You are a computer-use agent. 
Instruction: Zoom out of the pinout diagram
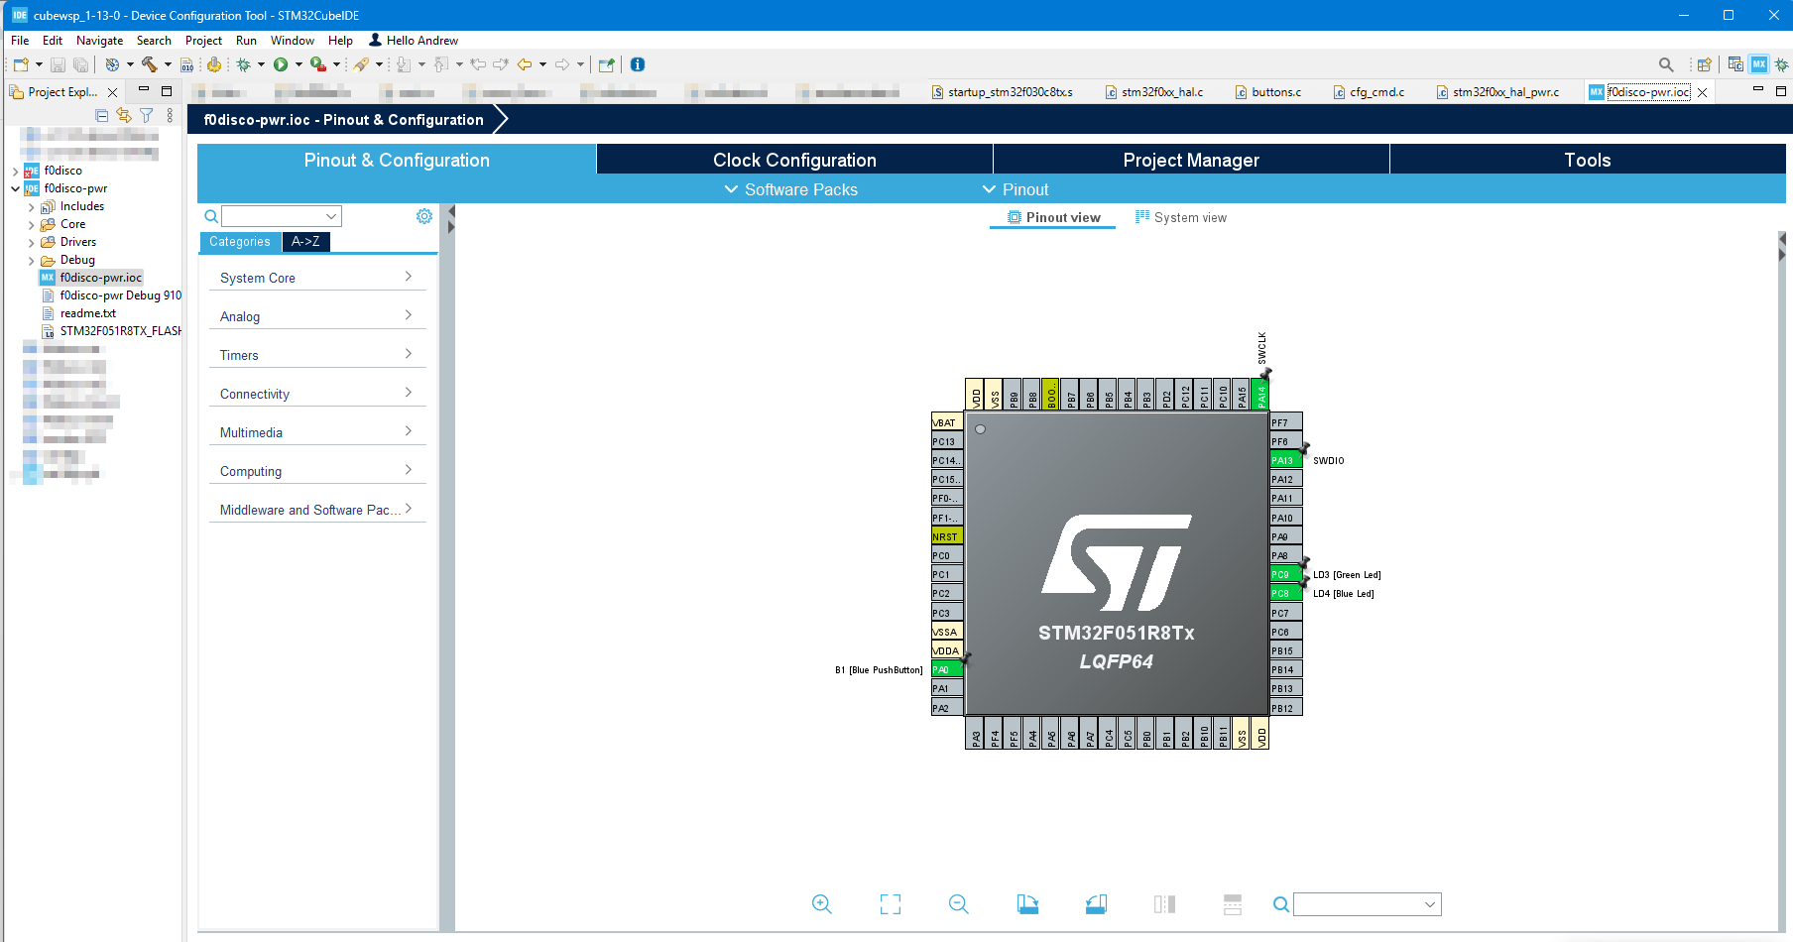coord(958,904)
